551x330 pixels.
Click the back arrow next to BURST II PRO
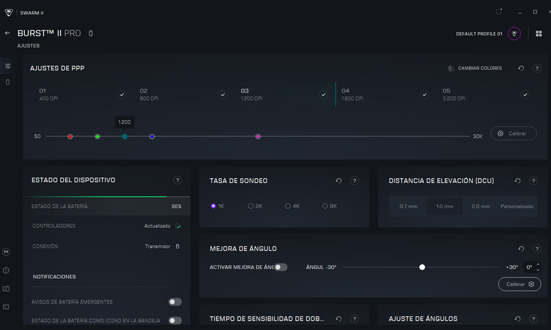(x=8, y=33)
